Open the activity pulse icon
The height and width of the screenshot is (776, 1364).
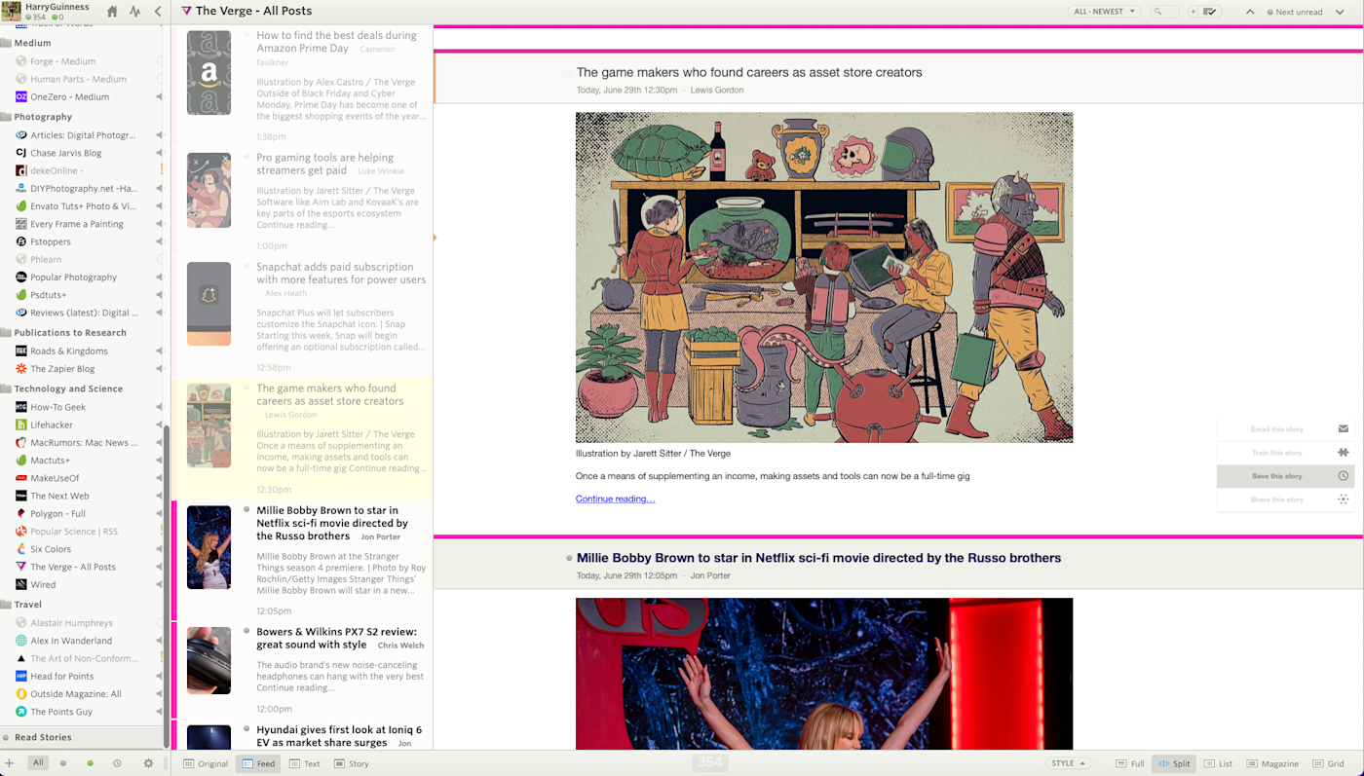click(x=135, y=12)
